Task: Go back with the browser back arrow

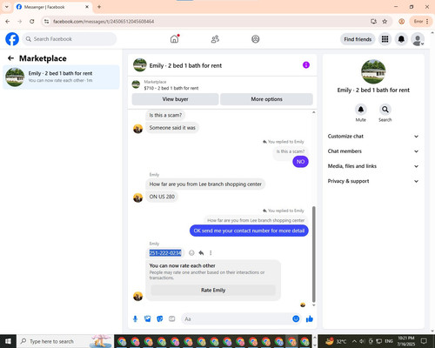Action: click(x=8, y=22)
